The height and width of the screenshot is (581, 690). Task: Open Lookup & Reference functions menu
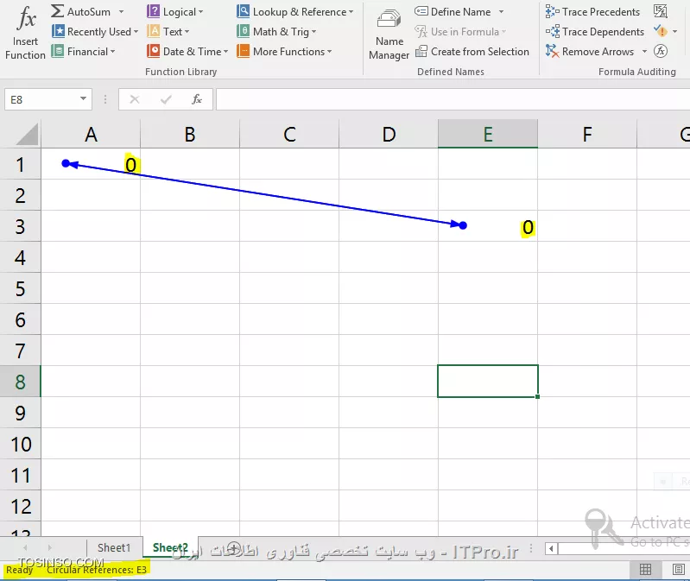(x=294, y=12)
